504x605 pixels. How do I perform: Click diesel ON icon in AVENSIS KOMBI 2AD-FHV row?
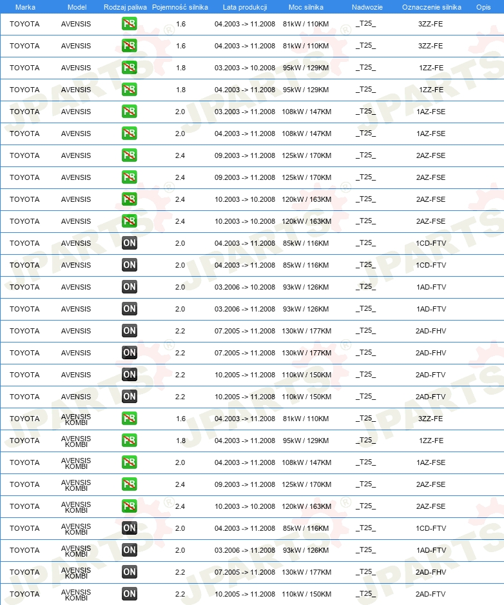pyautogui.click(x=129, y=572)
